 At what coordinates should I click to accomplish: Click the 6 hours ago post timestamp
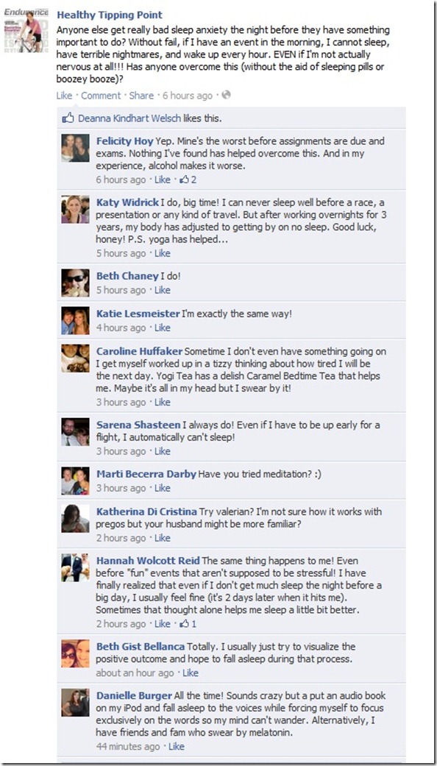[188, 95]
